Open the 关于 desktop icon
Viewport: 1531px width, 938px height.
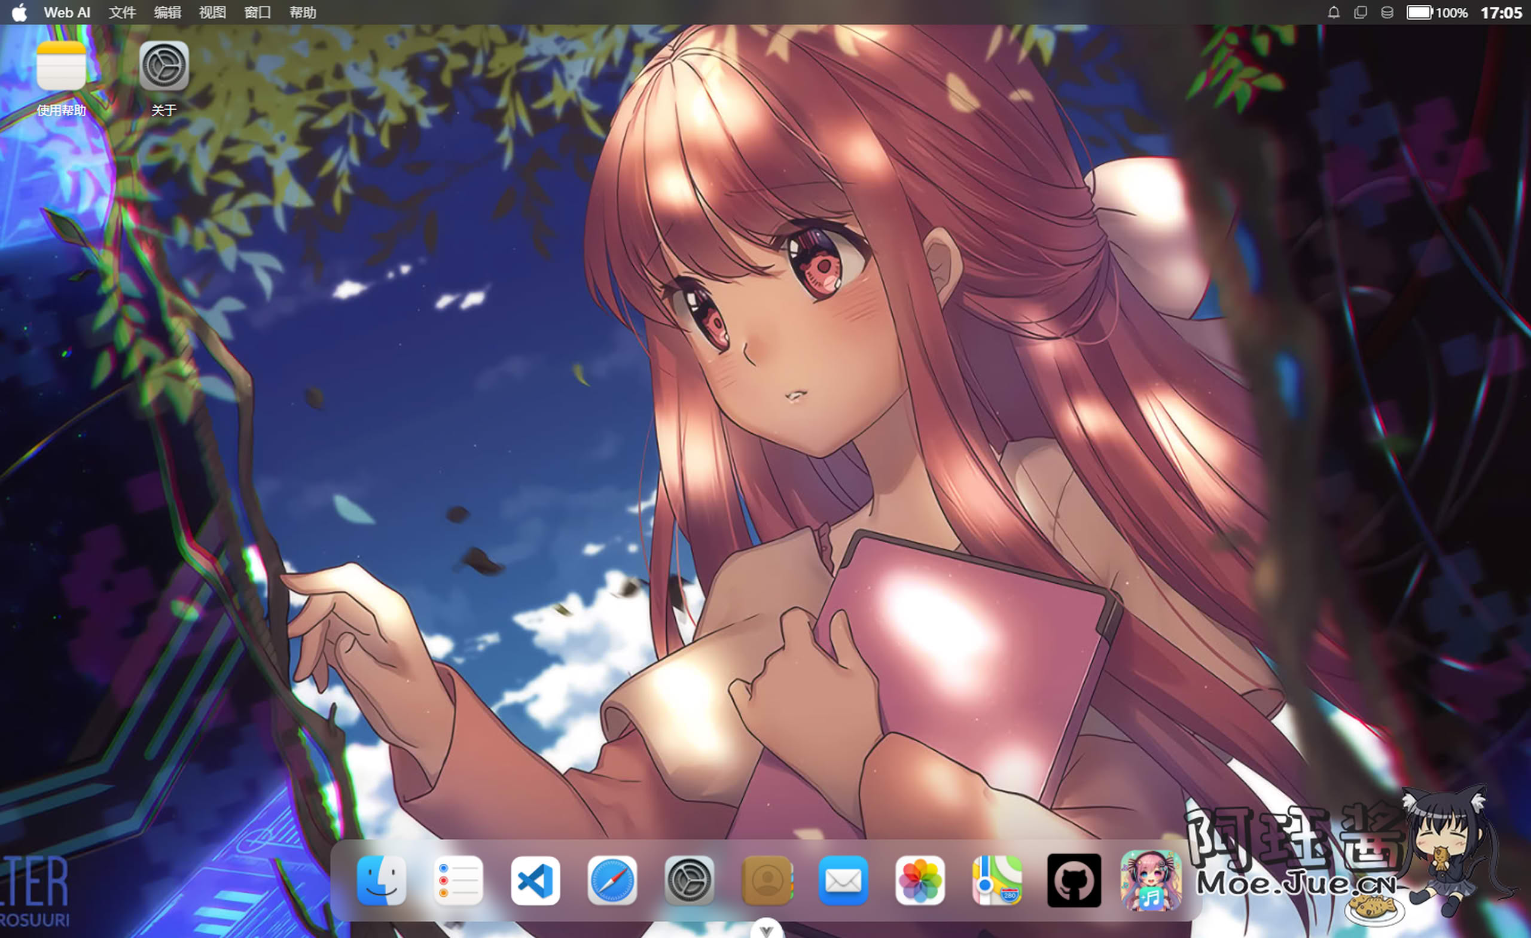[164, 78]
